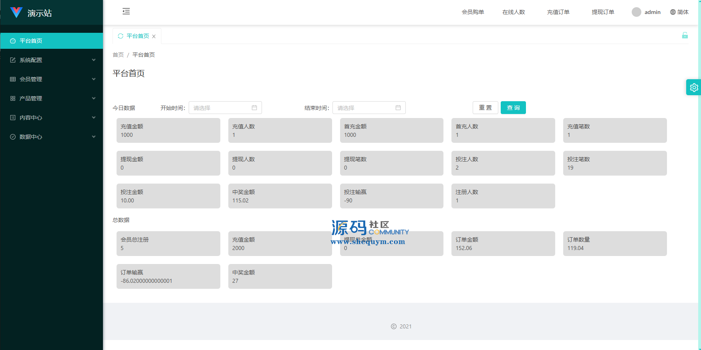This screenshot has height=350, width=701.
Task: Click the settings gear on right edge
Action: pos(694,87)
